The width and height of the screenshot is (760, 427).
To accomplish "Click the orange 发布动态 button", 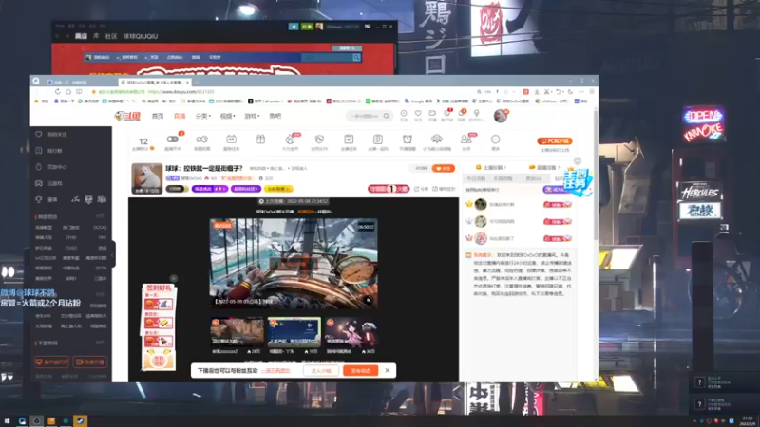I will click(360, 371).
